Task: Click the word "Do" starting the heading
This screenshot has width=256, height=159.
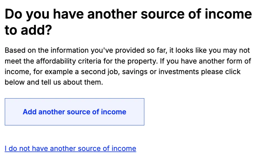Action: 14,14
